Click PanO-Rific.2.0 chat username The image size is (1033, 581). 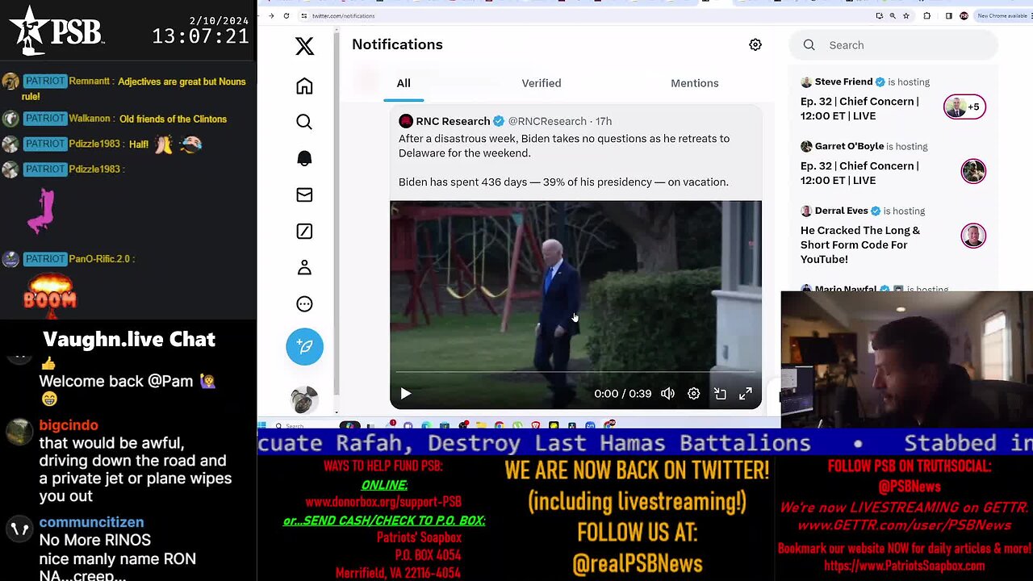tap(98, 259)
